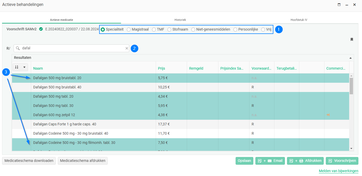Maximize the Actieve behandelingen window

coord(339,5)
